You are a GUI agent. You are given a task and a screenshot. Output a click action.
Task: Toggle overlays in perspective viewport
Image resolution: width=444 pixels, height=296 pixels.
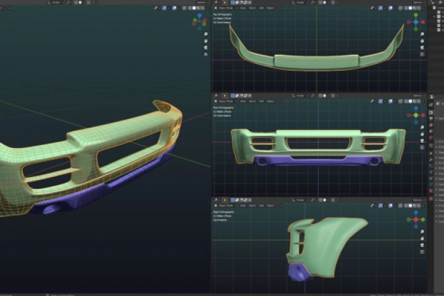click(175, 8)
